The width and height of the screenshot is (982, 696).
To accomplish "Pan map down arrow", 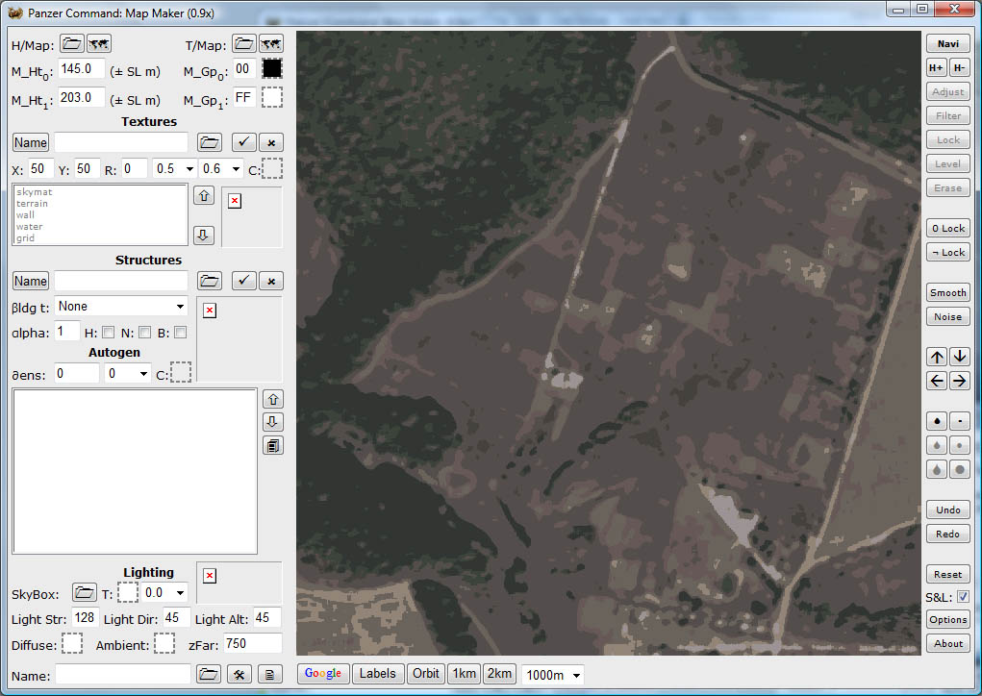I will (x=960, y=357).
